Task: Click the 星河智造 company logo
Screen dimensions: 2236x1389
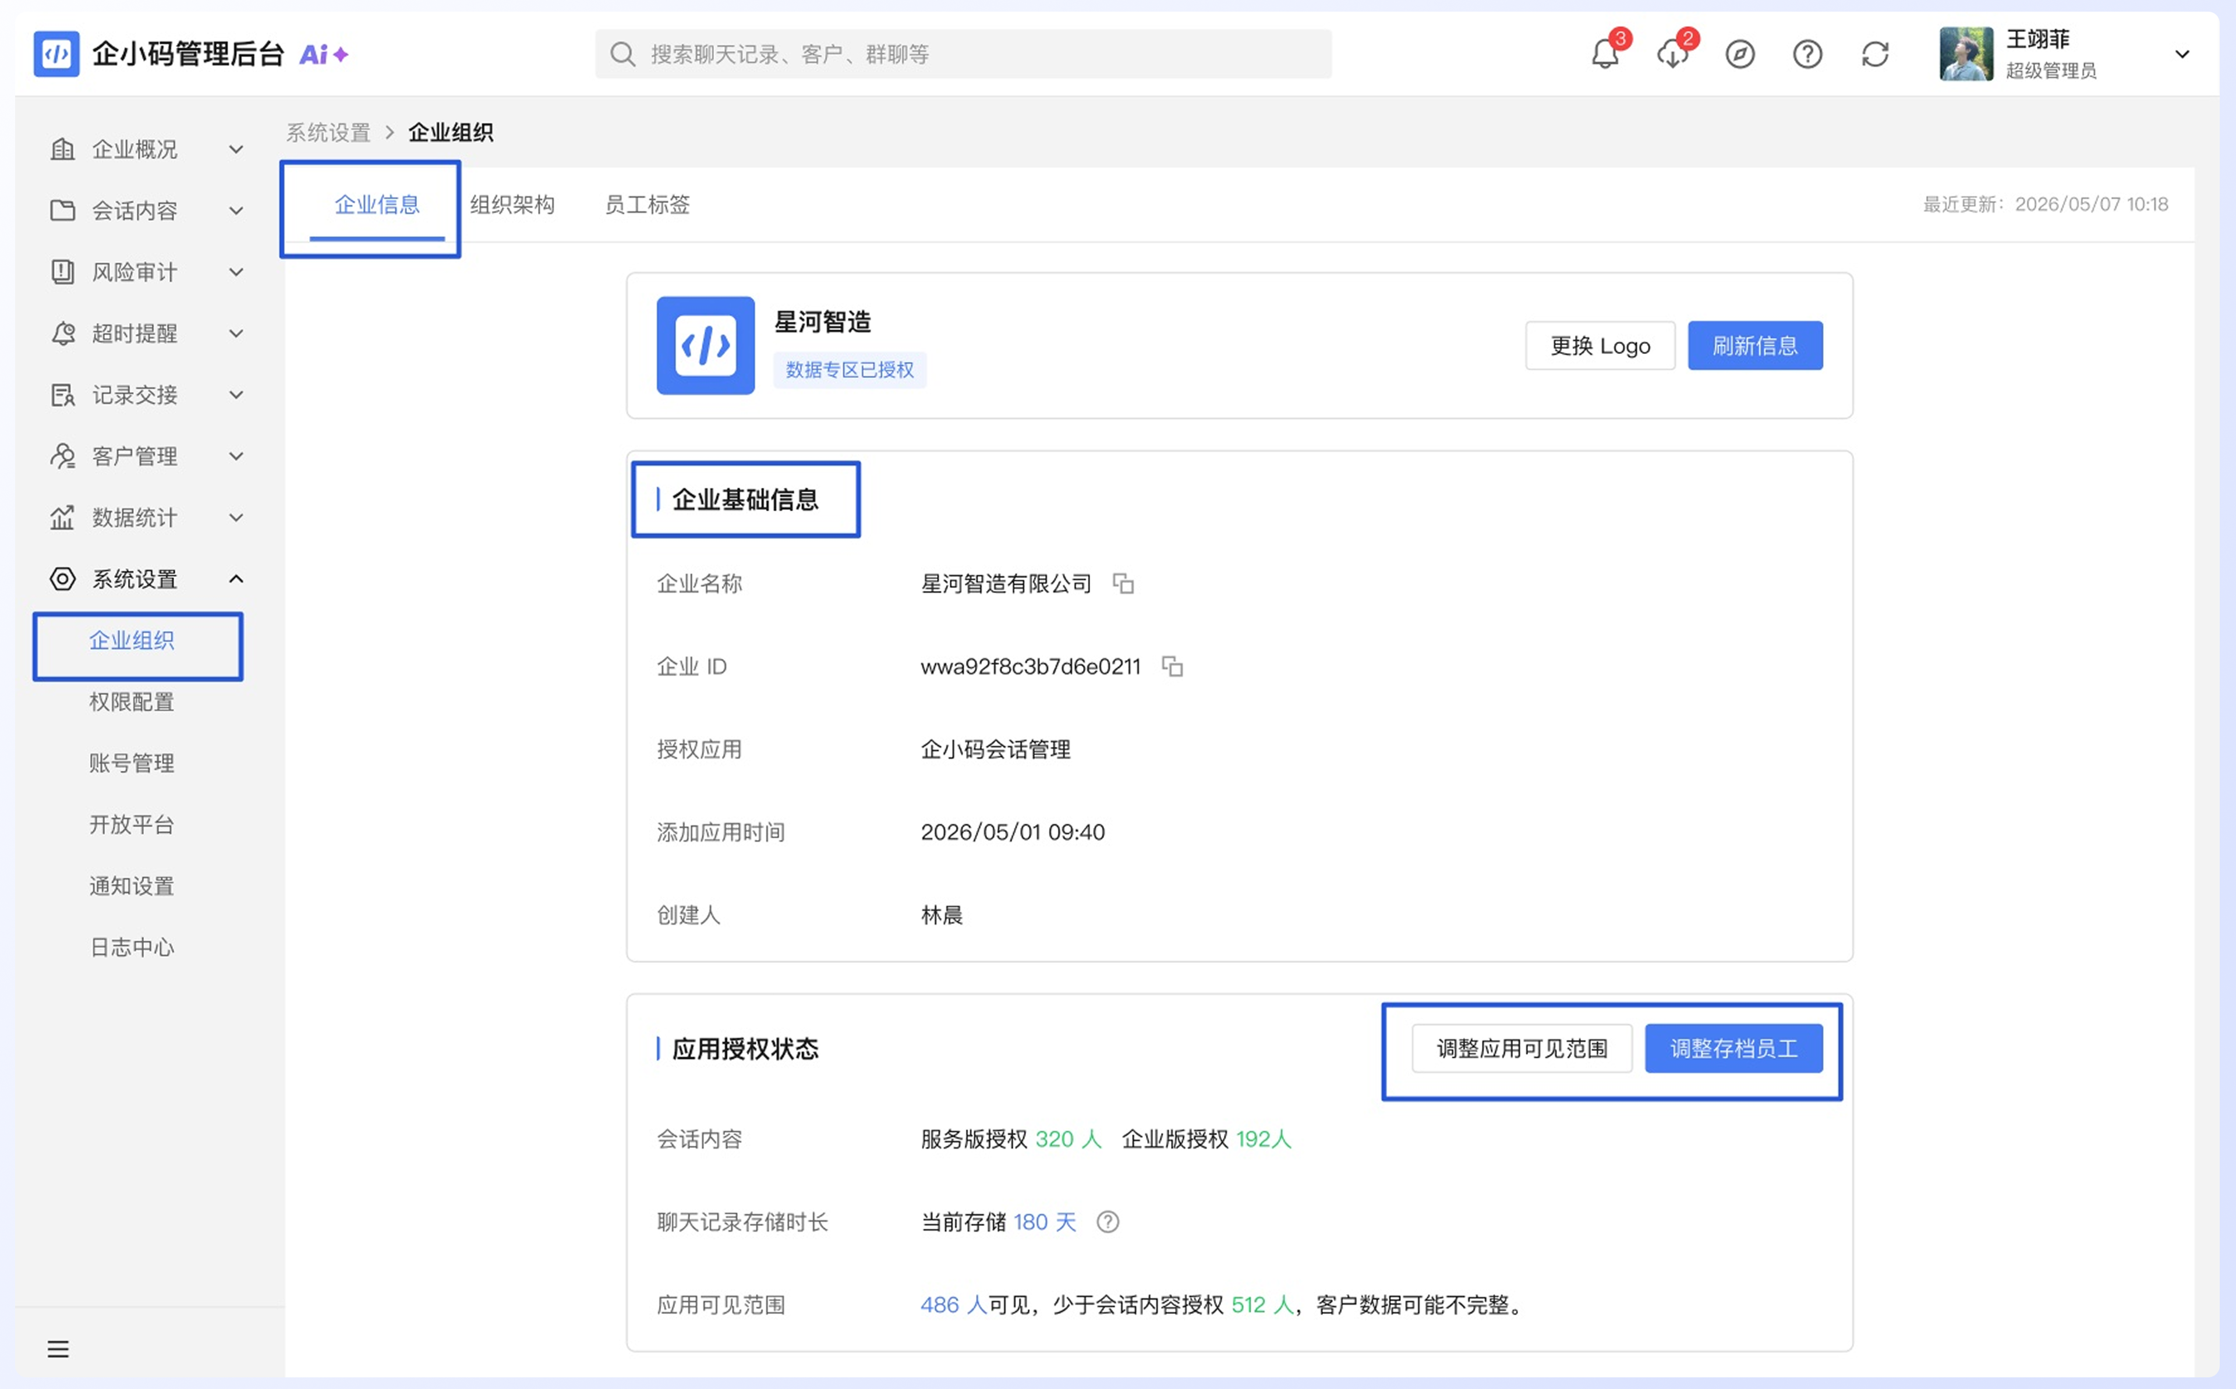Action: coord(706,345)
